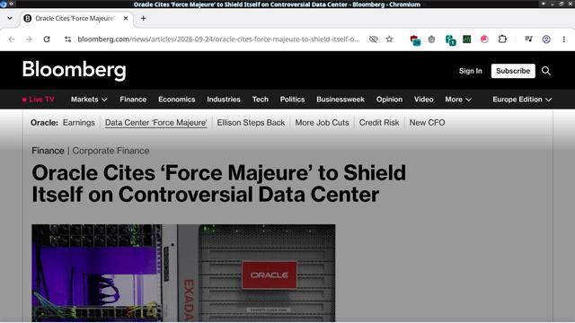The height and width of the screenshot is (323, 575).
Task: Open a new browser tab
Action: [144, 18]
